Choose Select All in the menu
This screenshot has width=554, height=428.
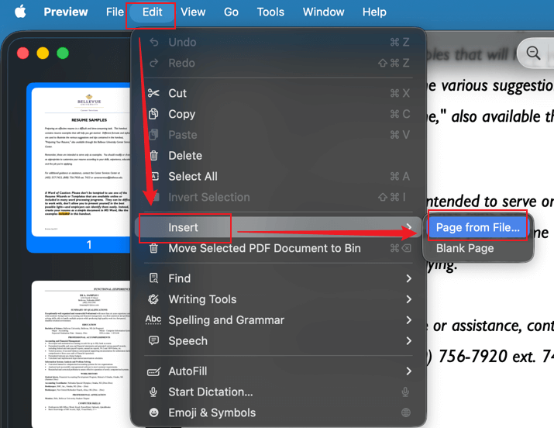click(x=278, y=176)
